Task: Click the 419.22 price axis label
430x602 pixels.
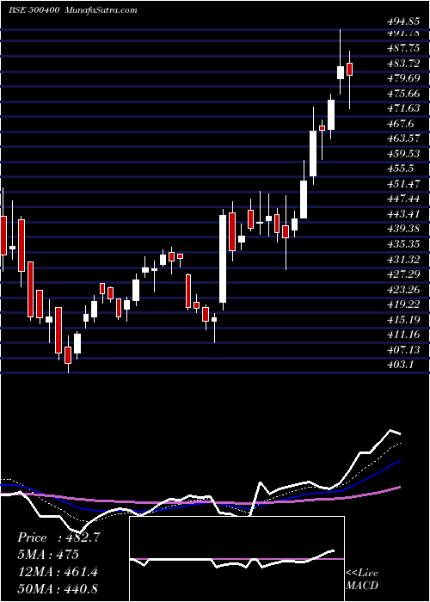Action: pyautogui.click(x=403, y=304)
